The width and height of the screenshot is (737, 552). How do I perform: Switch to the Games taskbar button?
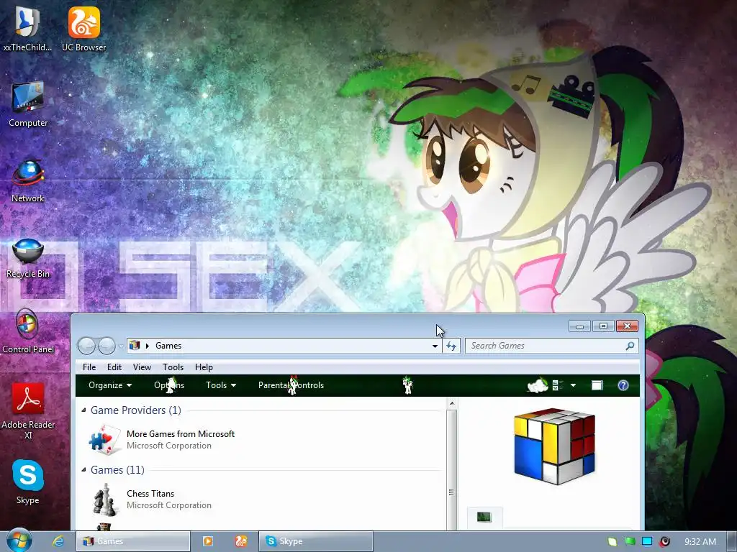click(133, 541)
